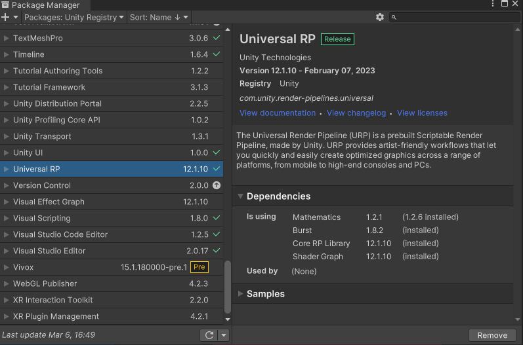The width and height of the screenshot is (523, 345).
Task: Click the package list scroll up arrow
Action: [228, 29]
